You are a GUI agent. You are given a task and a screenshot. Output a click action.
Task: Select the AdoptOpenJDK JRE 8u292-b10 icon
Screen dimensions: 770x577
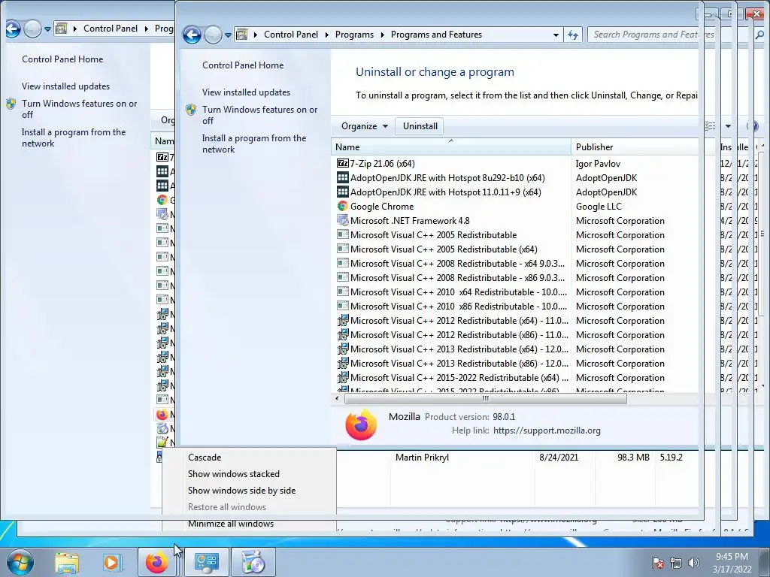click(x=342, y=177)
